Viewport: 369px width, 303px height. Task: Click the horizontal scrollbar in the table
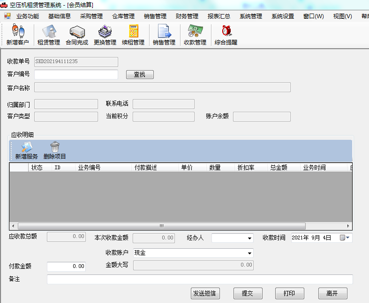161,226
